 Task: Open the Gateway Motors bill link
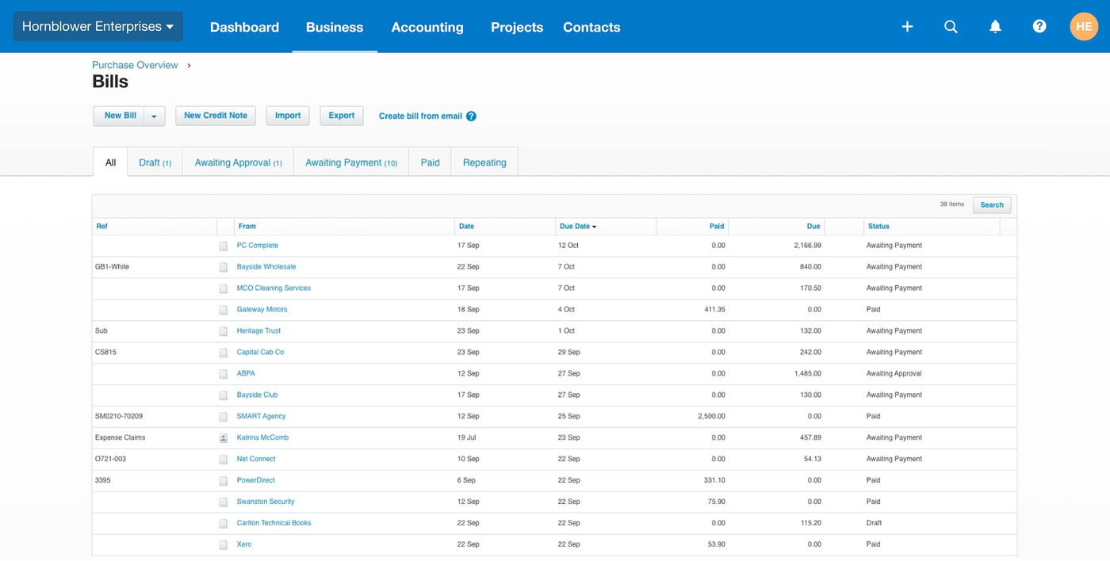(262, 310)
